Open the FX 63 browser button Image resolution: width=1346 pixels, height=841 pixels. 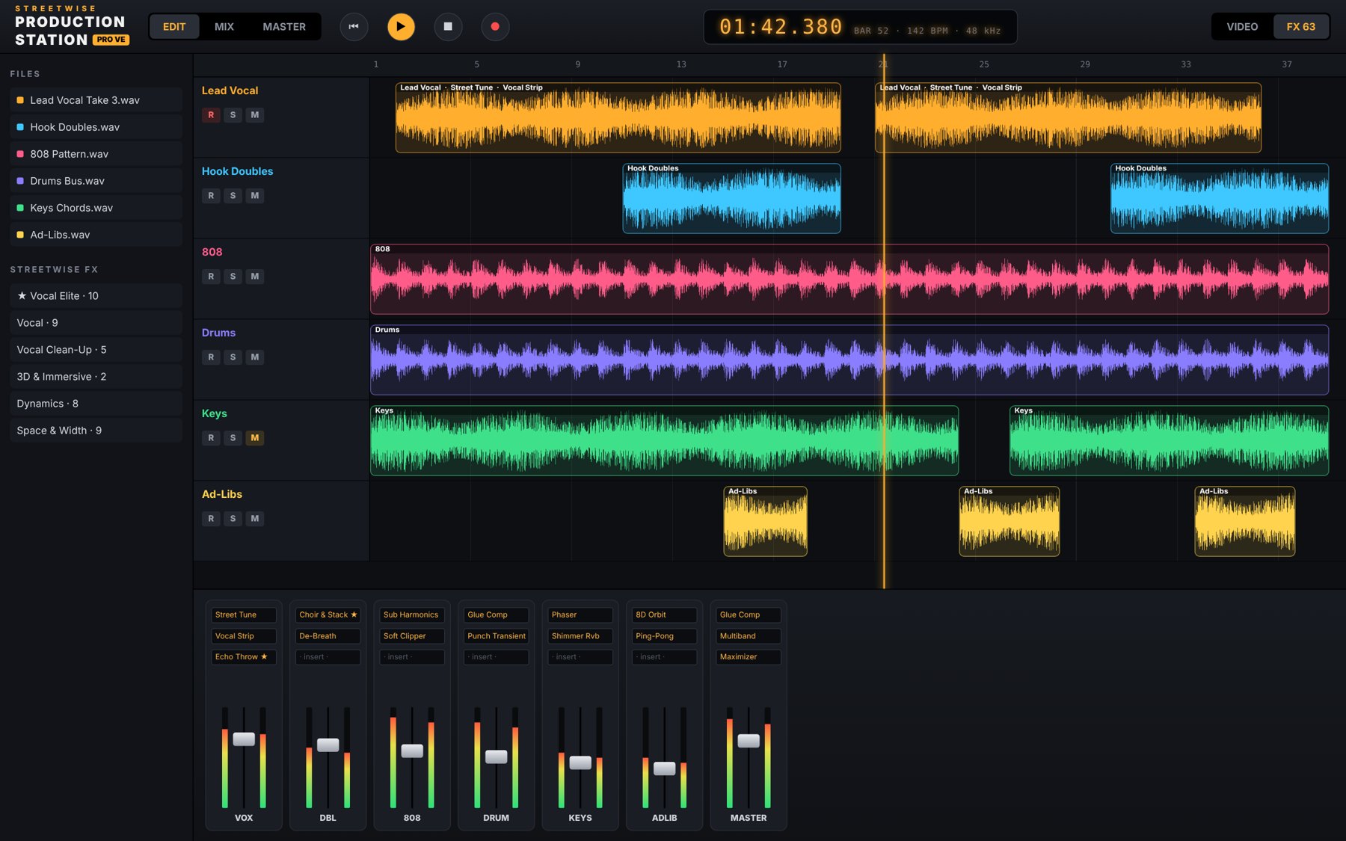(x=1300, y=27)
